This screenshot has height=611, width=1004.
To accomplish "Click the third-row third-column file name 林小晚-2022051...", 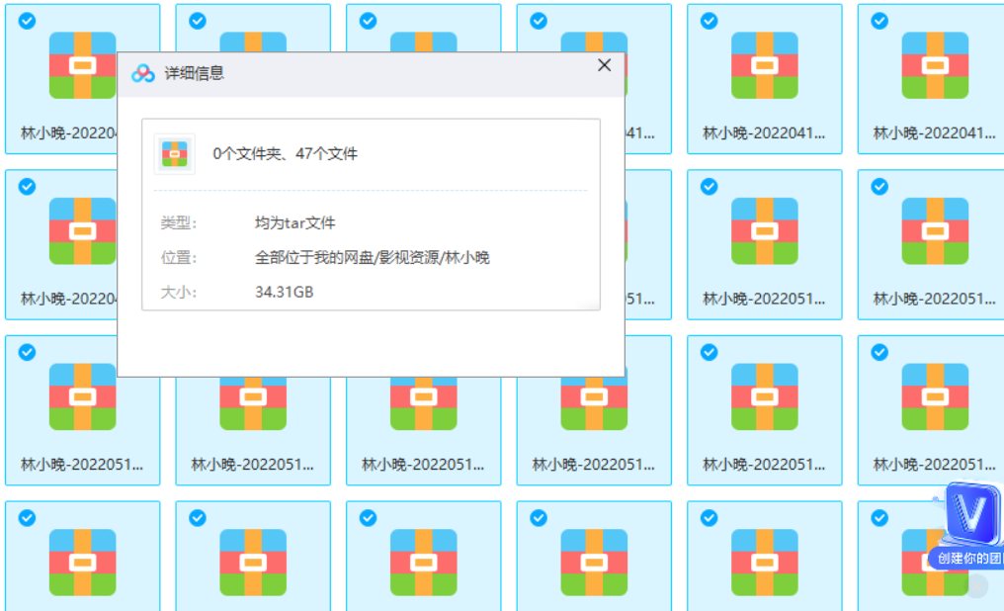I will click(423, 465).
